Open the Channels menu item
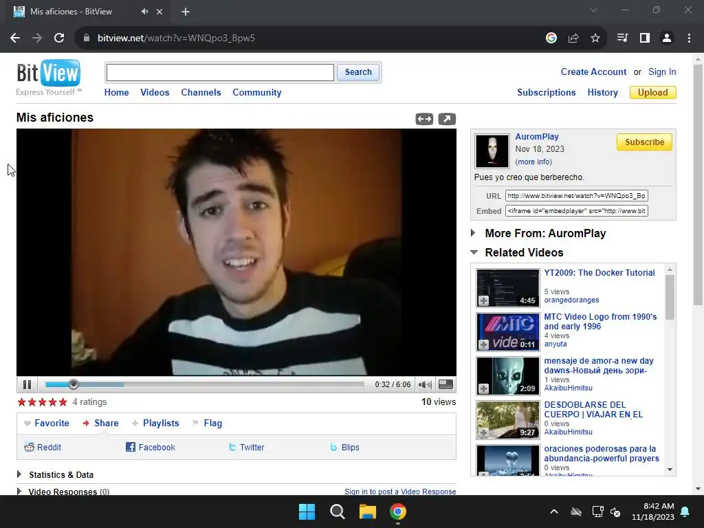 click(201, 93)
